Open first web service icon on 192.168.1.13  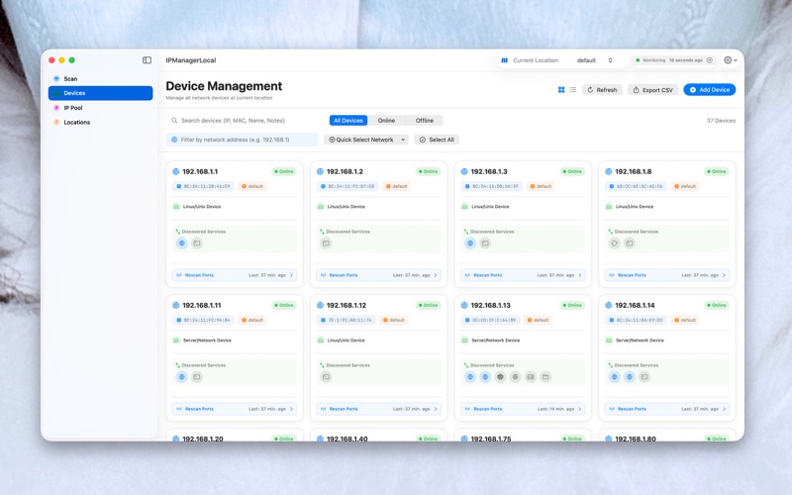[470, 377]
